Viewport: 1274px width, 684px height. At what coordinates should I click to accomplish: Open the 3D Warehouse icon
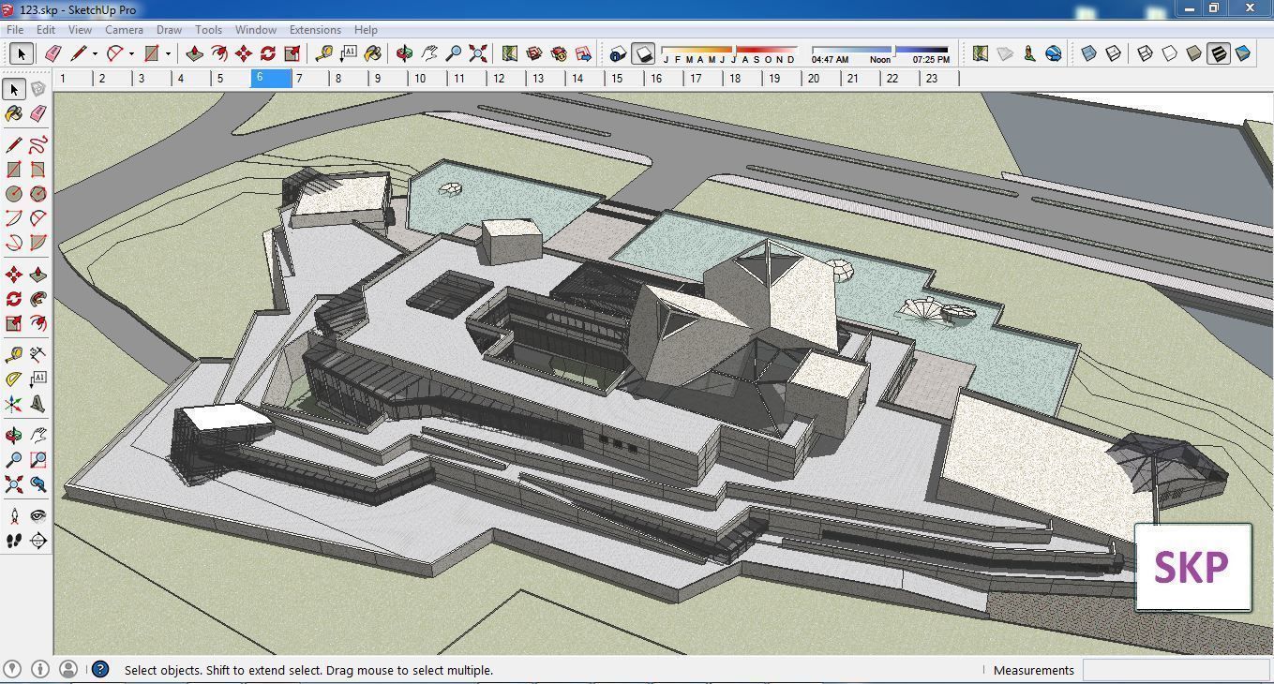pos(534,53)
